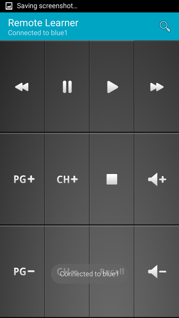The height and width of the screenshot is (318, 179).
Task: Tap the fast-forward button
Action: coord(157,87)
